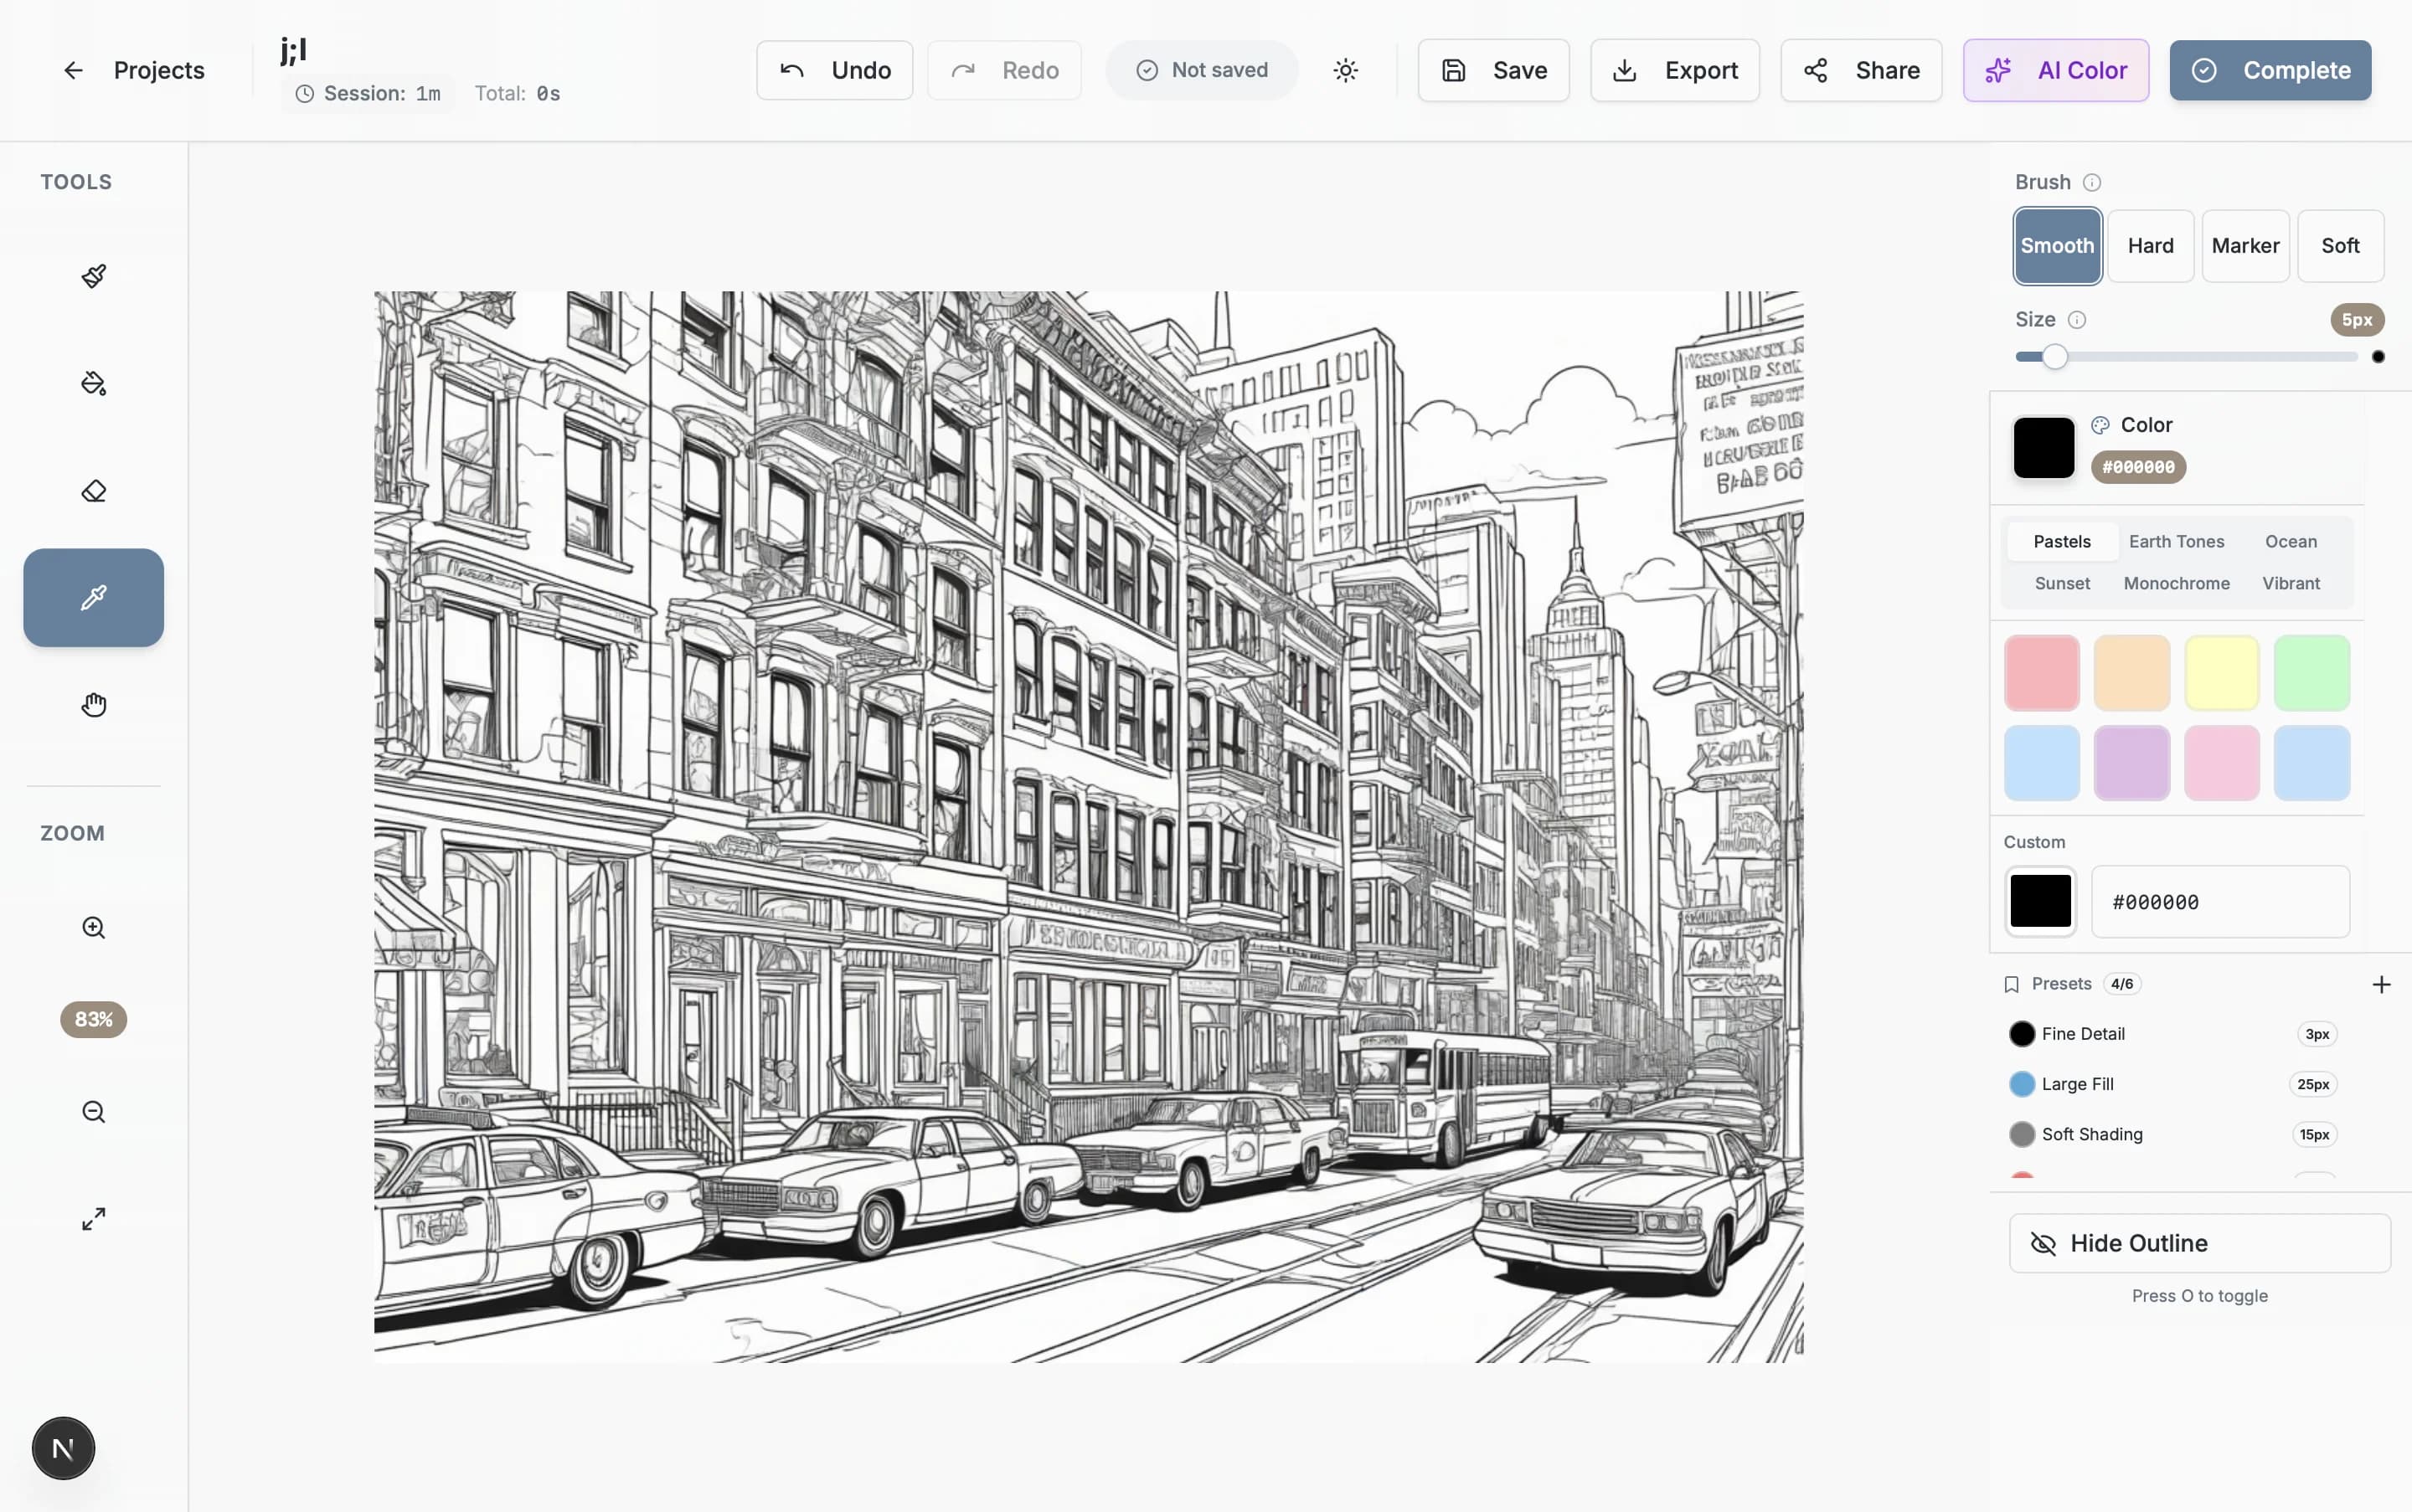Toggle light/dark theme with the brightness icon

click(1346, 69)
